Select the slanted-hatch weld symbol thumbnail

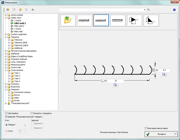(118, 20)
